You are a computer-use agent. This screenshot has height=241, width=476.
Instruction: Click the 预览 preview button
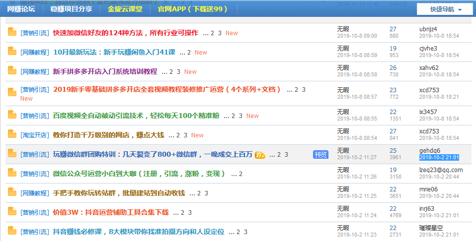(x=320, y=155)
